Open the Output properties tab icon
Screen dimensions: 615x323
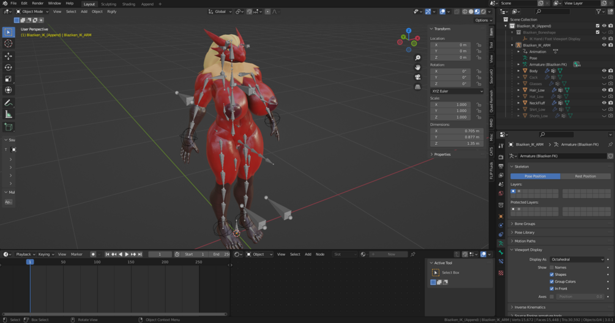(501, 166)
